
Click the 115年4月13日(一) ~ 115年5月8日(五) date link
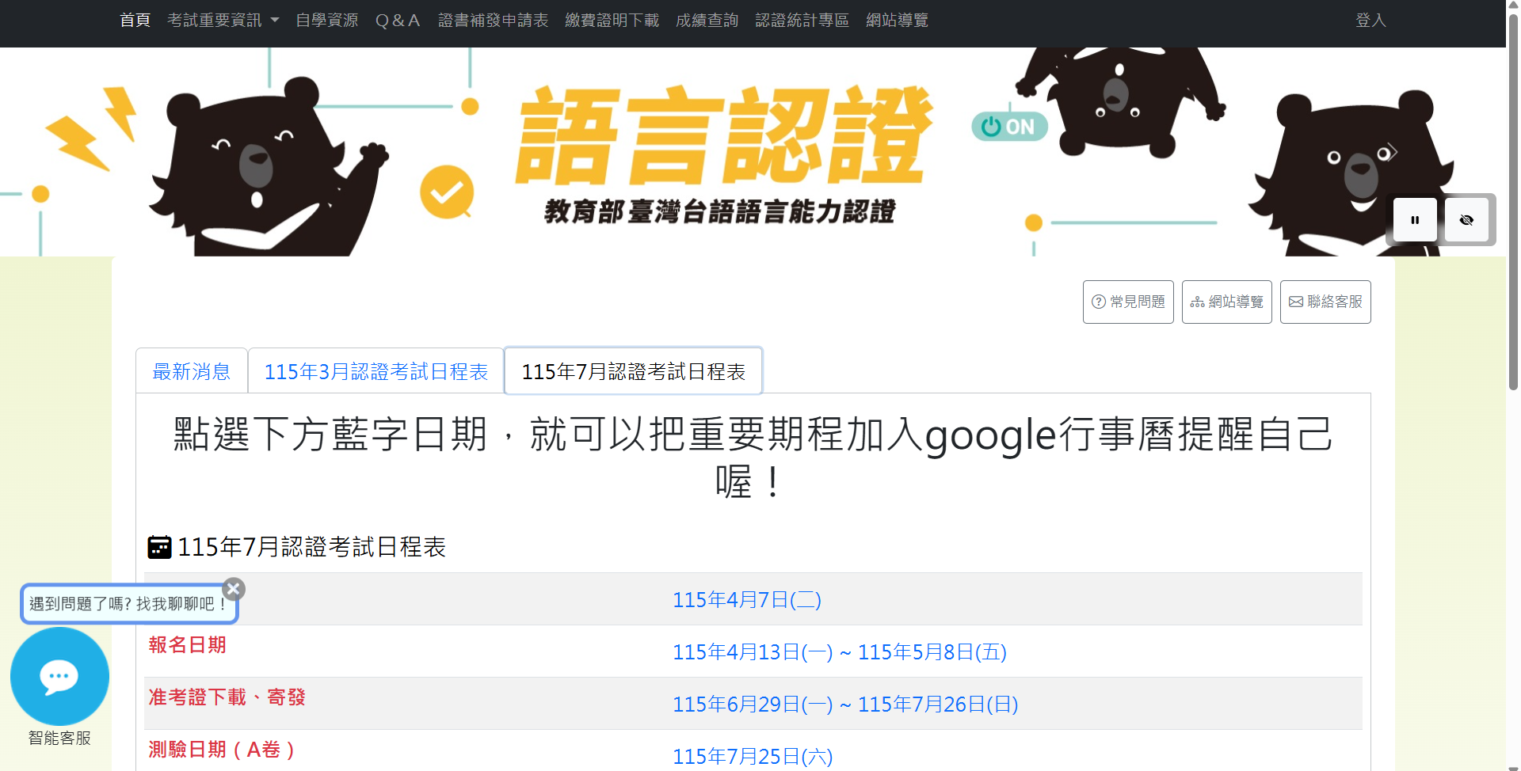(x=840, y=652)
